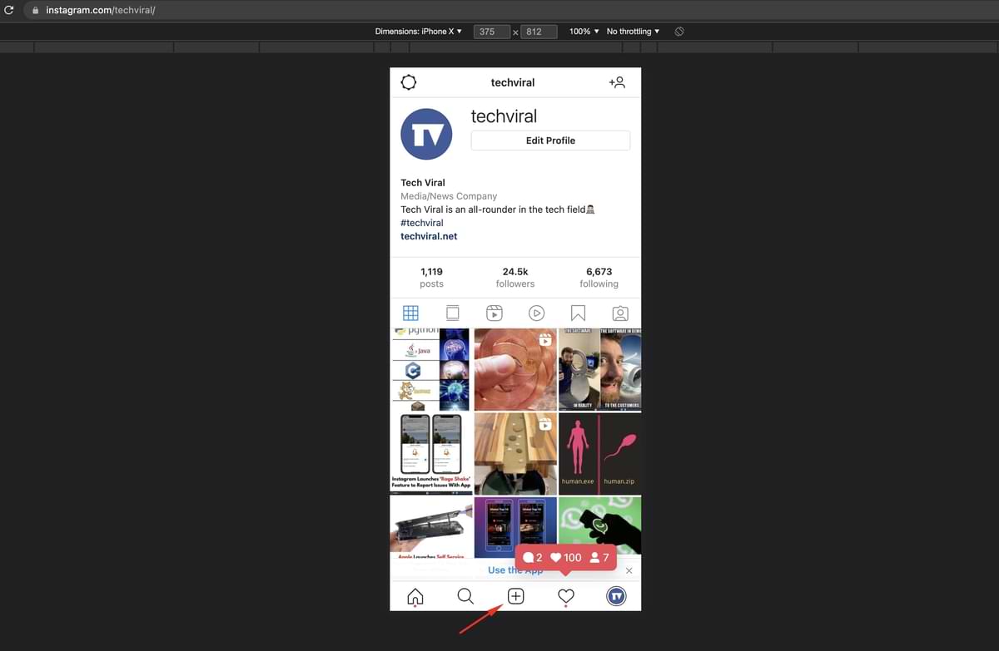The height and width of the screenshot is (651, 999).
Task: Click Use the App link
Action: point(515,570)
